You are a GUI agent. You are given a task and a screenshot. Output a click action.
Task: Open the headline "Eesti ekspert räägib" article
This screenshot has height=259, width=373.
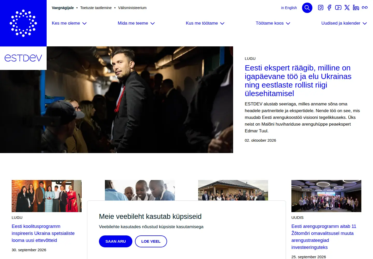pos(298,81)
